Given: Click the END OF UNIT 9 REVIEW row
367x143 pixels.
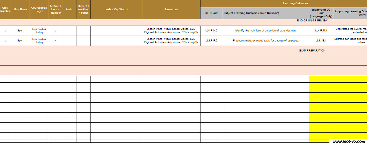Looking at the screenshot, I should point(312,21).
